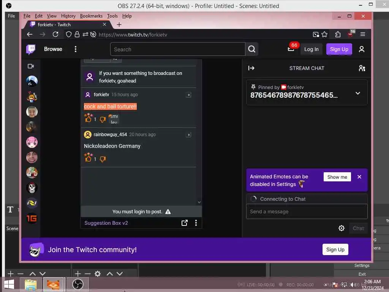Open the browser hamburger menu

(363, 34)
